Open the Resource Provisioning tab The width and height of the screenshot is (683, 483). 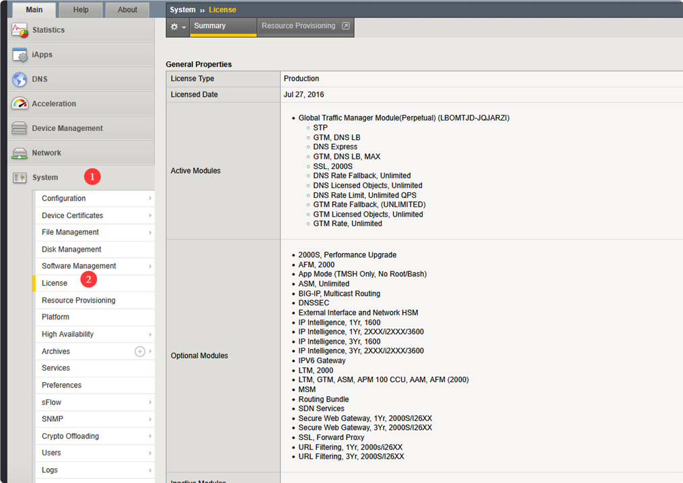(305, 26)
